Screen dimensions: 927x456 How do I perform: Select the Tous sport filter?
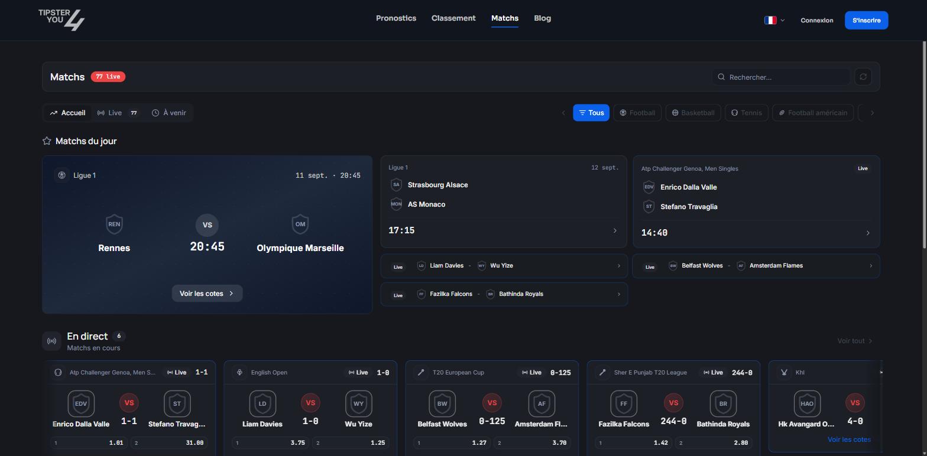[x=591, y=113]
